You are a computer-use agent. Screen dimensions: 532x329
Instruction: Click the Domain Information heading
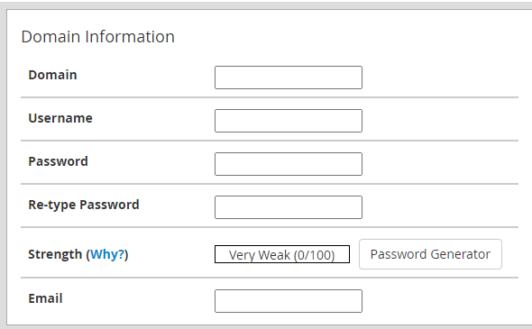(98, 37)
